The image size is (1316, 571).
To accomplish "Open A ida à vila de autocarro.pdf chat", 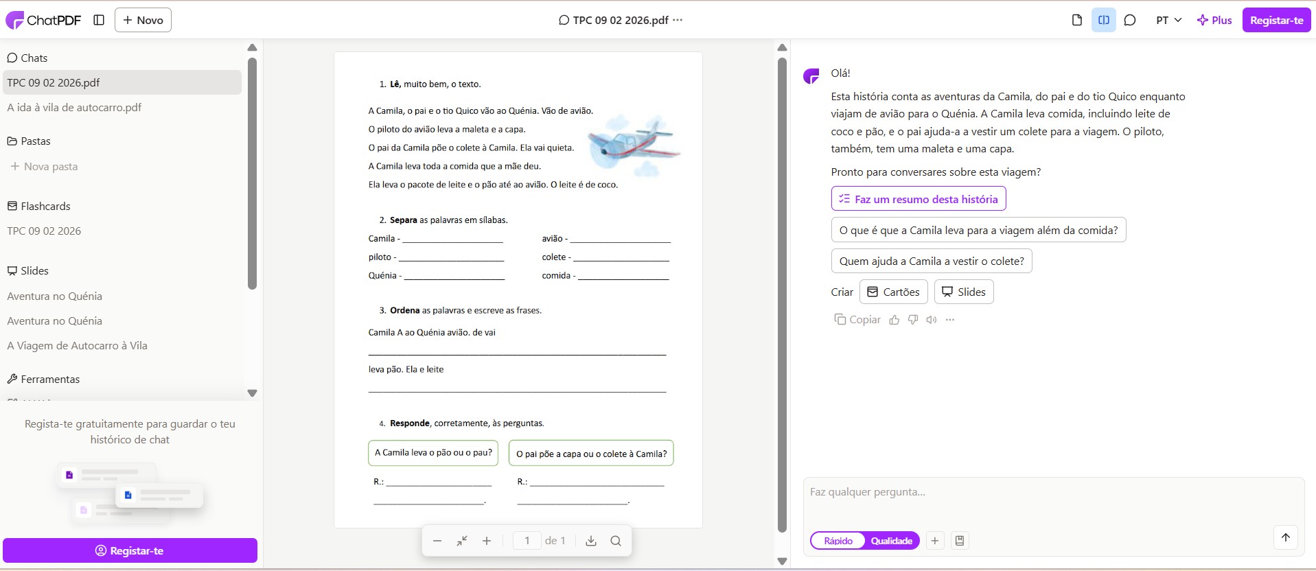I will pos(74,107).
